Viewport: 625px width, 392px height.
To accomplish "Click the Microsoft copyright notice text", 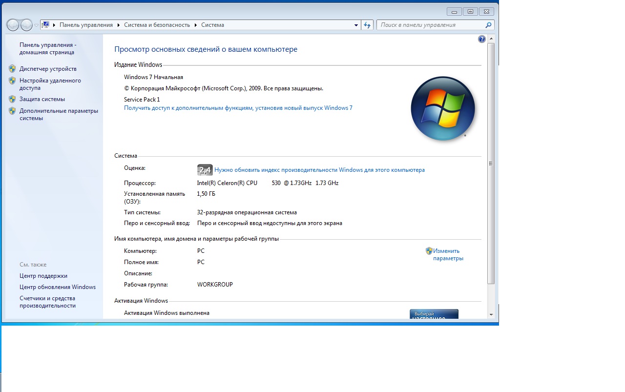I will (x=224, y=88).
